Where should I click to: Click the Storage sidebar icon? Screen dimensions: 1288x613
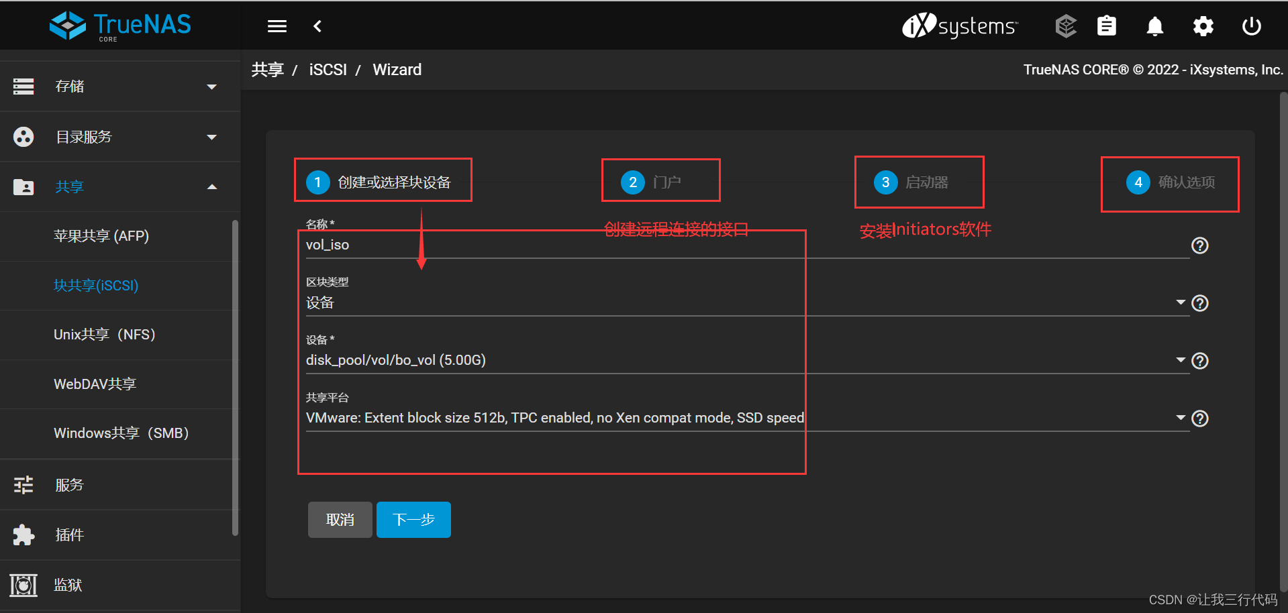[23, 87]
